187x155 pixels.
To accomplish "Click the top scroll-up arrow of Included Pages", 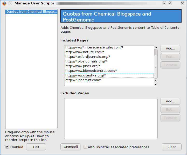I will point(156,47).
